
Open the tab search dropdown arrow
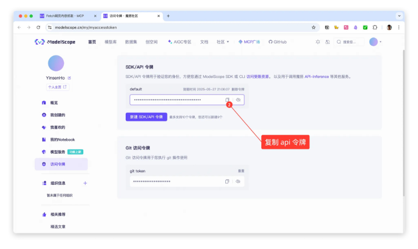click(399, 16)
